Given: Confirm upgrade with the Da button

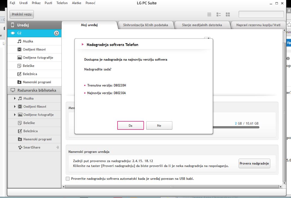Looking at the screenshot, I should point(130,125).
